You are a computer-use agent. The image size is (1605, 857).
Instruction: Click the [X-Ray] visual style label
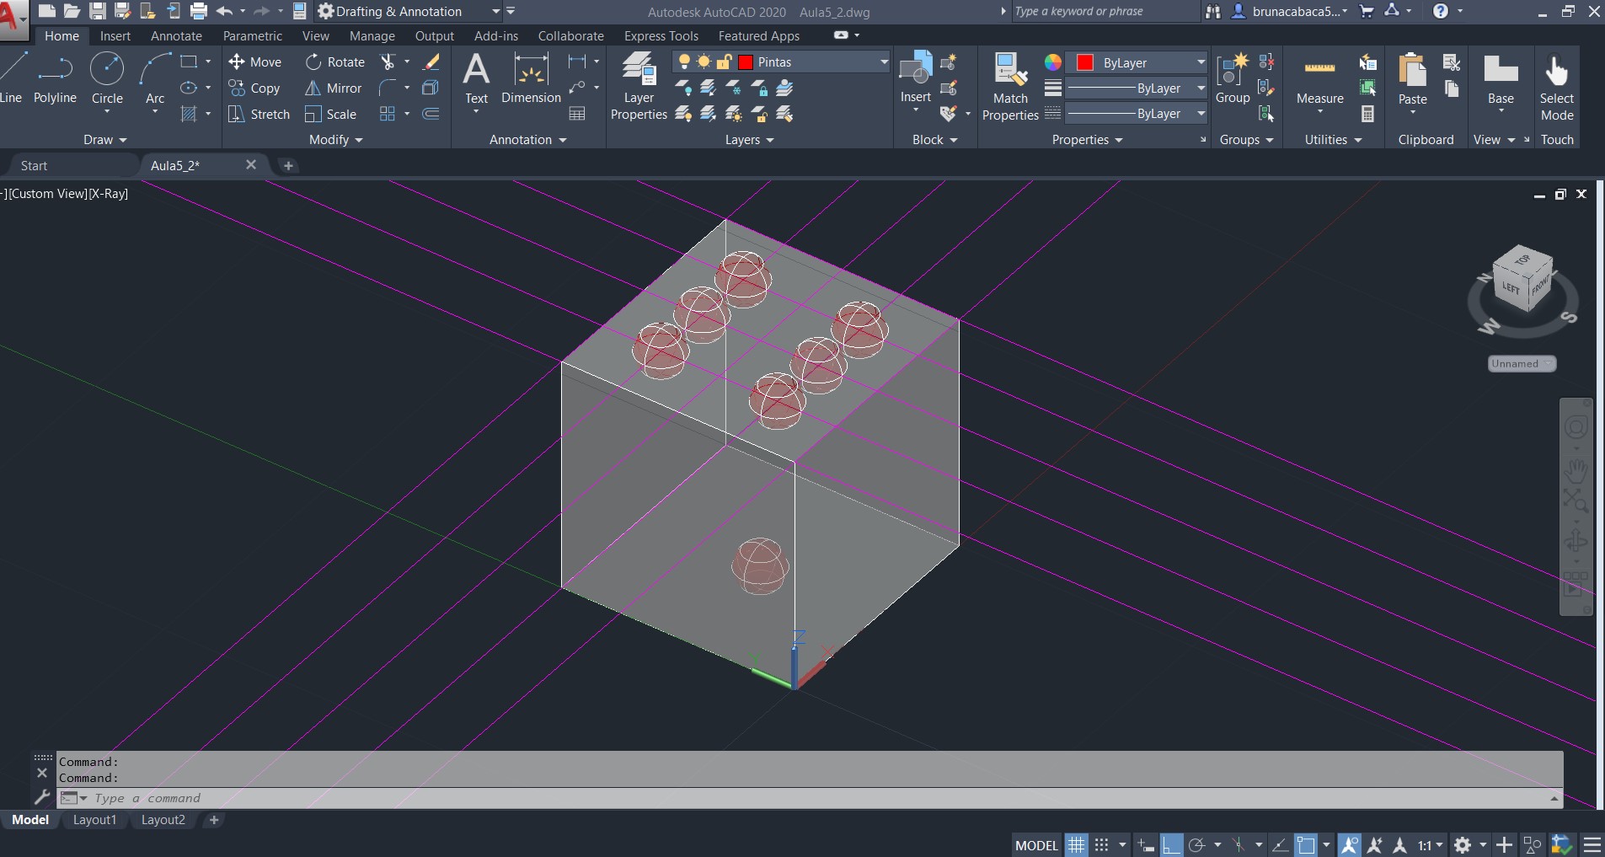pos(109,193)
